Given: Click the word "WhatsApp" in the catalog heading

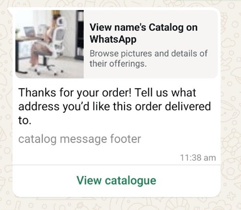Looking at the screenshot, I should 113,39.
